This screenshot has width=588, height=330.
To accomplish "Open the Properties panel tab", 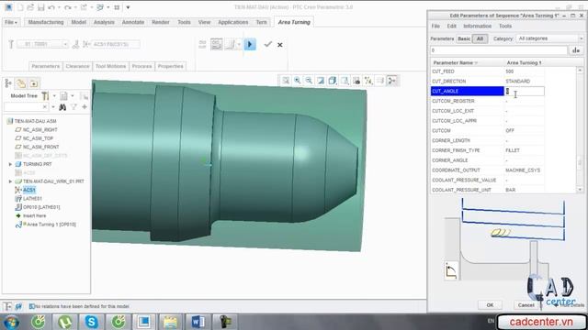I will (171, 66).
